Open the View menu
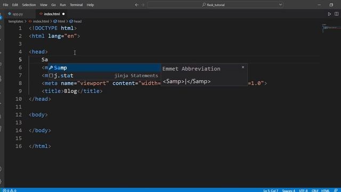The width and height of the screenshot is (341, 192). click(44, 5)
